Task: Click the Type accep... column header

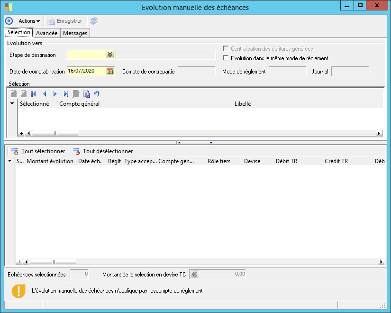Action: tap(140, 161)
